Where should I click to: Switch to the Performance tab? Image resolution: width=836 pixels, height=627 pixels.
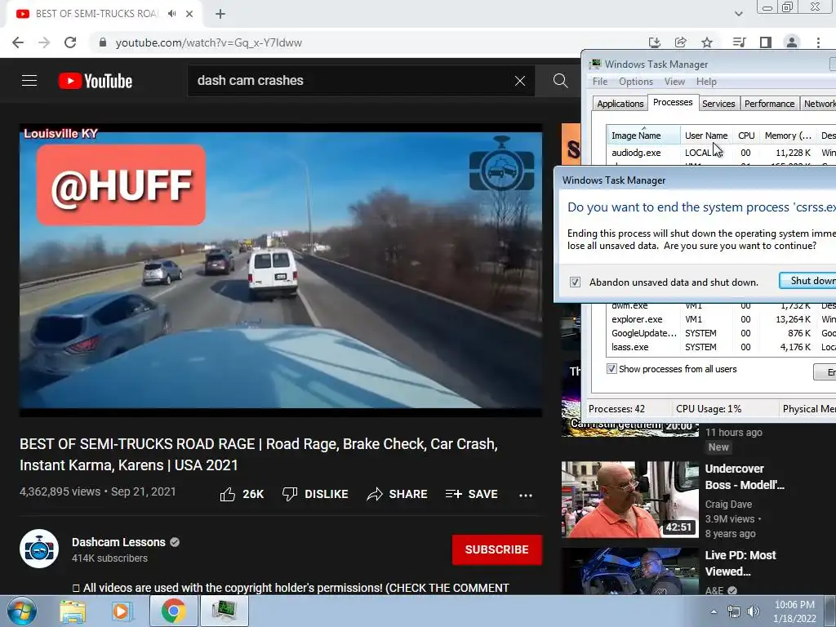coord(769,104)
